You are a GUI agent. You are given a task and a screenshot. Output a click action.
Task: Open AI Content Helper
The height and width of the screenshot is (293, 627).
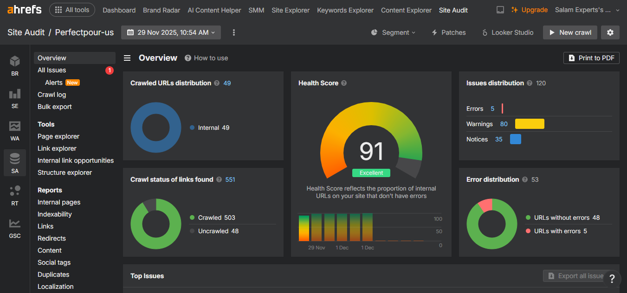[214, 10]
